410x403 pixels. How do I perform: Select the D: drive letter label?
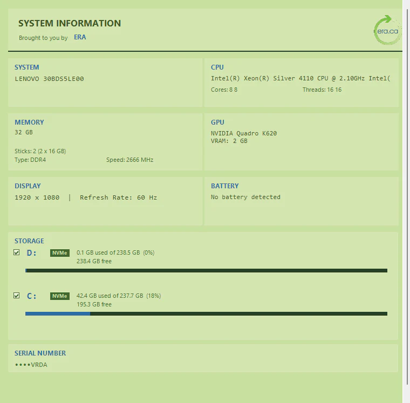(31, 253)
